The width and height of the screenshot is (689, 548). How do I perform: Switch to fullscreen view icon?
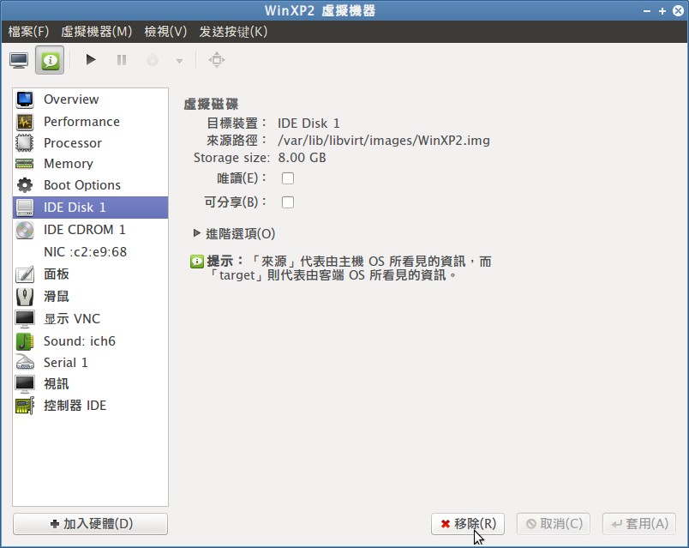coord(217,60)
